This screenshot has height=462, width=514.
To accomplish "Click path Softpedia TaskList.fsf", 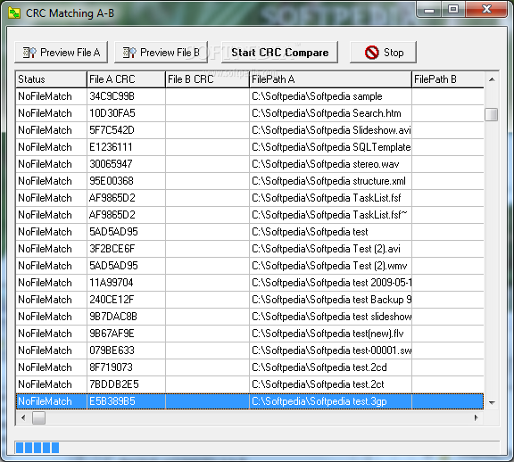I will (x=327, y=198).
